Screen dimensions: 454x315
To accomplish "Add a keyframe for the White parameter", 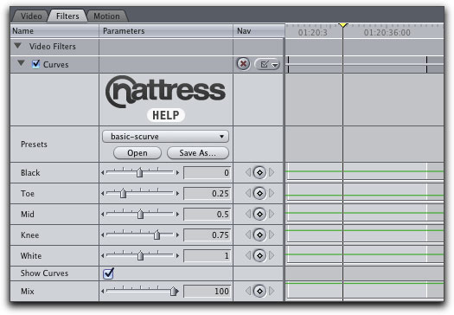I will point(259,255).
